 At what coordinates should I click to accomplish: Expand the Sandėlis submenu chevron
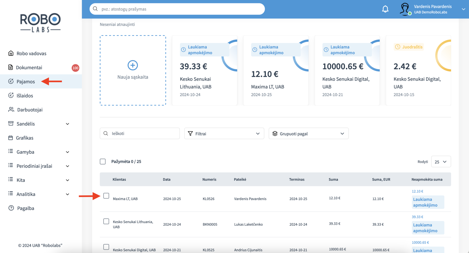click(68, 124)
